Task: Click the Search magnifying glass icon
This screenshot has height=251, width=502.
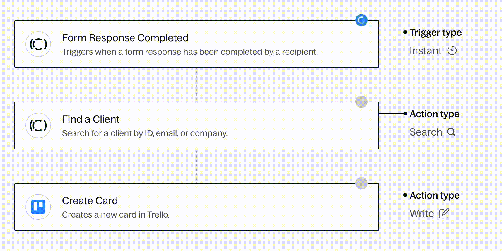Action: [x=451, y=132]
